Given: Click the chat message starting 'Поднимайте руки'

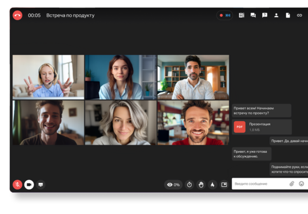Looking at the screenshot, I should (x=289, y=169).
